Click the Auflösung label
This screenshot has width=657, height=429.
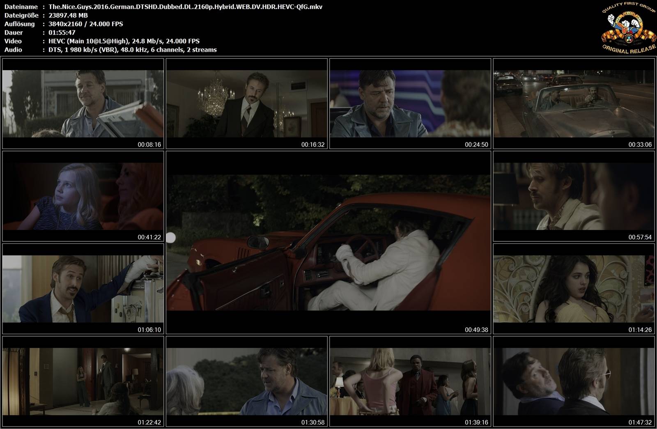20,24
